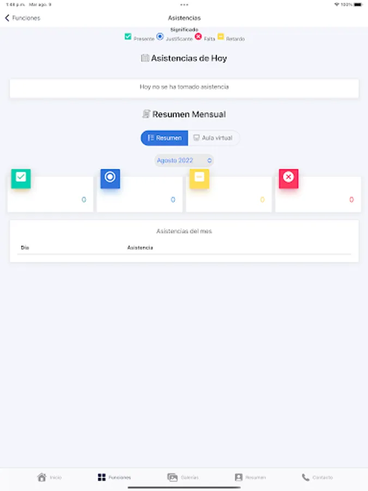
Task: Open Contacto phone icon in bottom bar
Action: (305, 477)
